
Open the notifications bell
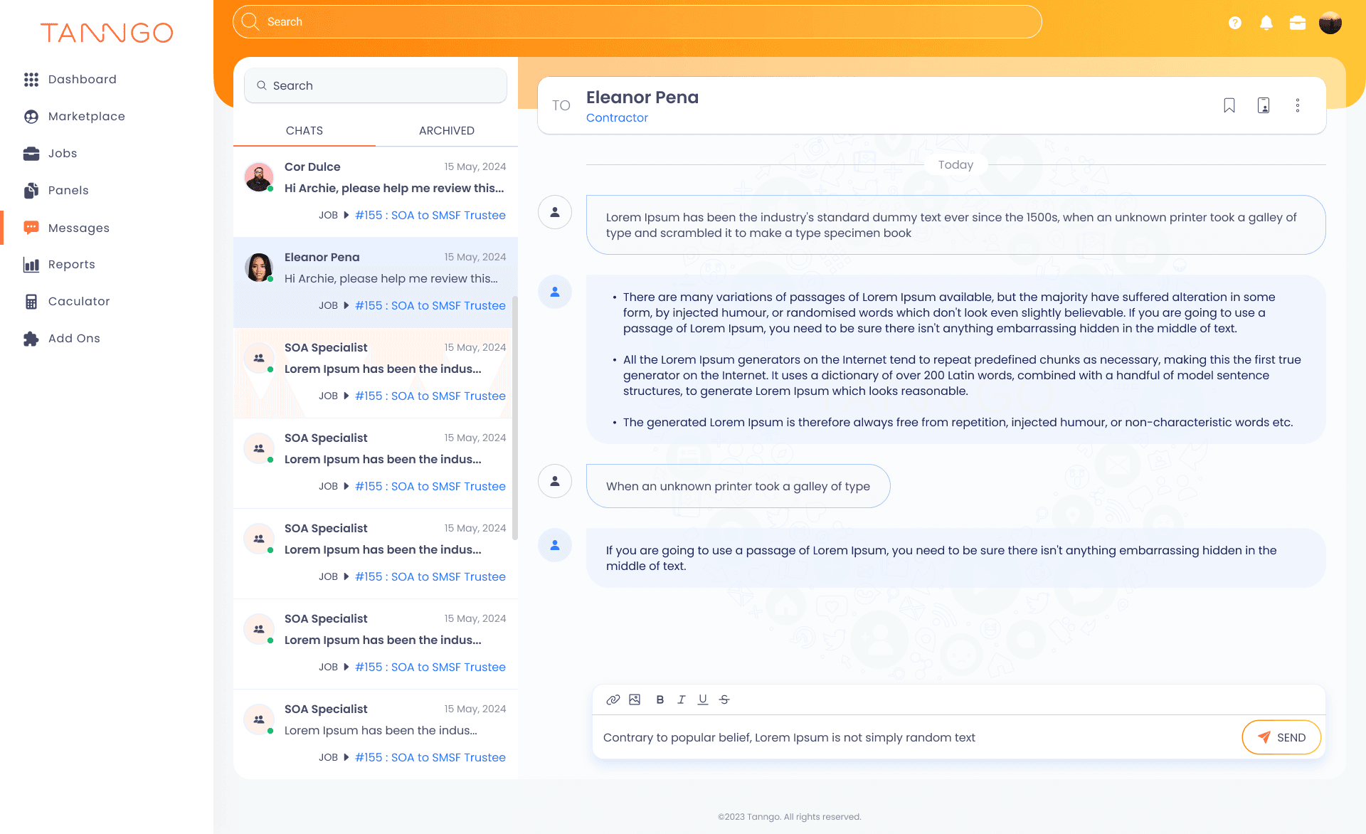coord(1266,23)
